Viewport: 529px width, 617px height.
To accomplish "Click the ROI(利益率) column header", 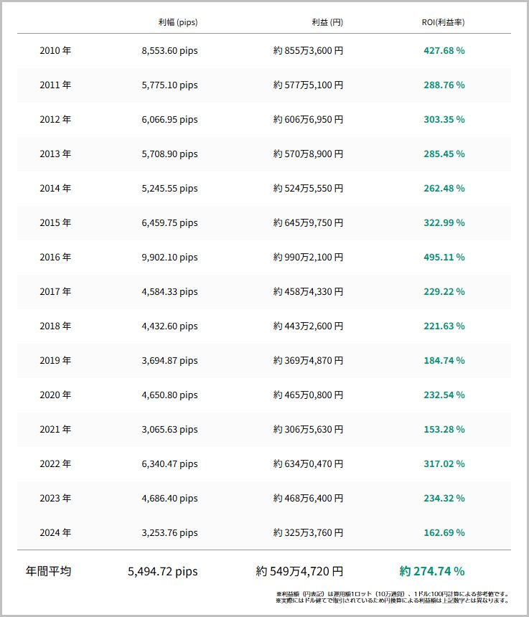I will click(443, 22).
